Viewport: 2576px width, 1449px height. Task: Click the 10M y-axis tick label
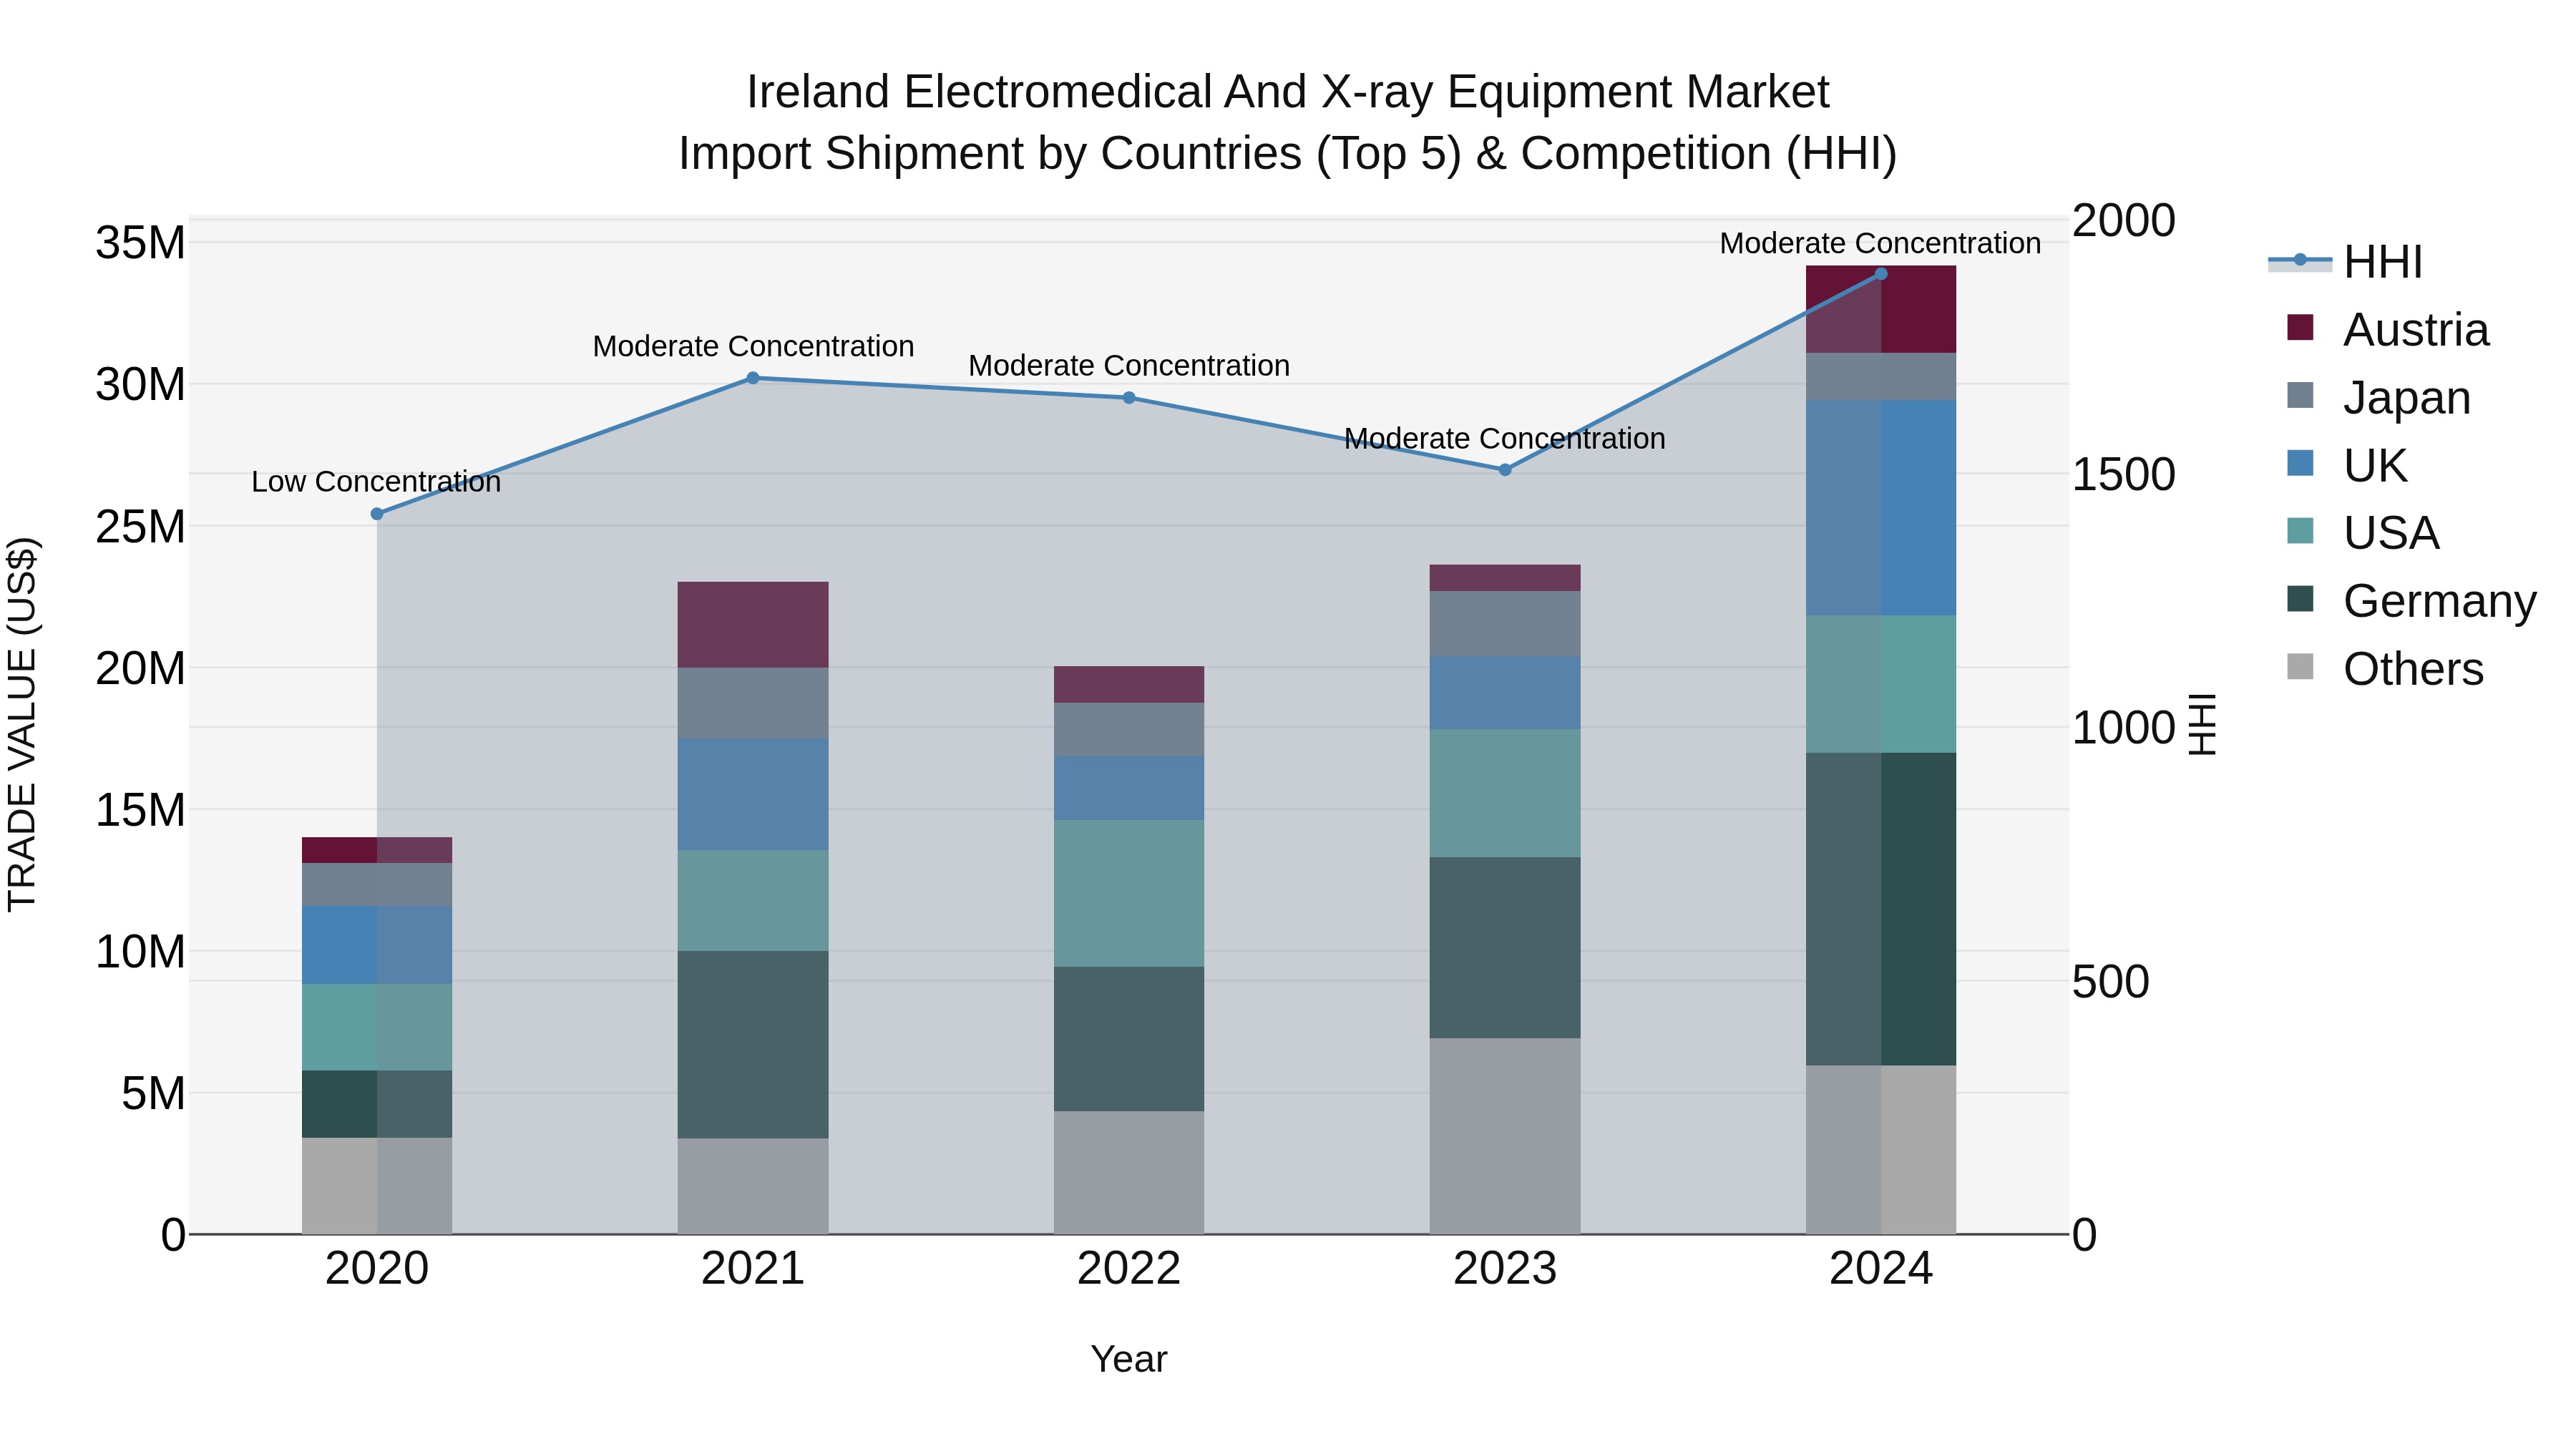click(x=140, y=952)
